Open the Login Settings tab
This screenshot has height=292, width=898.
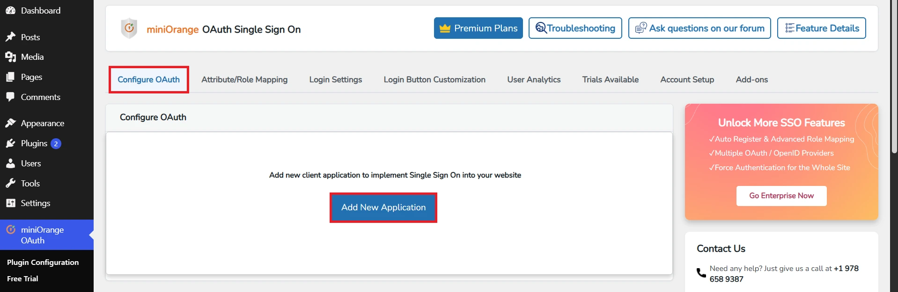point(336,79)
